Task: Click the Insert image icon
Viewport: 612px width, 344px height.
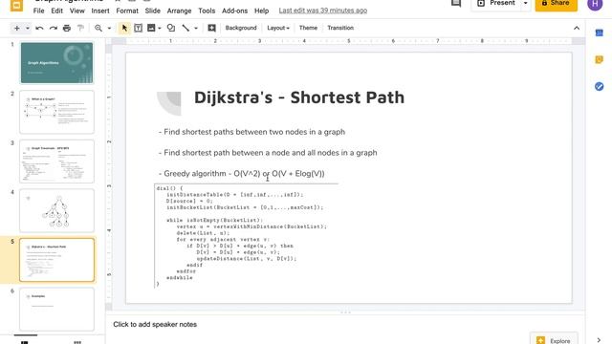Action: coord(151,28)
